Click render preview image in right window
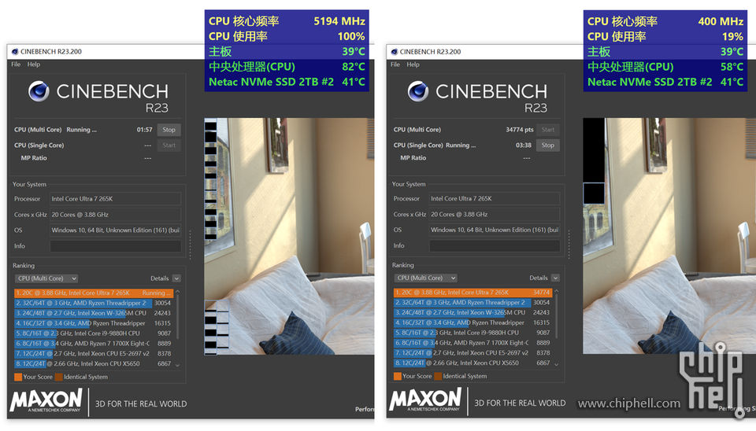The height and width of the screenshot is (431, 756). pyautogui.click(x=669, y=236)
